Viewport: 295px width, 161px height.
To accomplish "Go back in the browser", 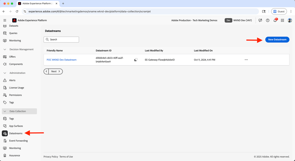I will pyautogui.click(x=4, y=11).
